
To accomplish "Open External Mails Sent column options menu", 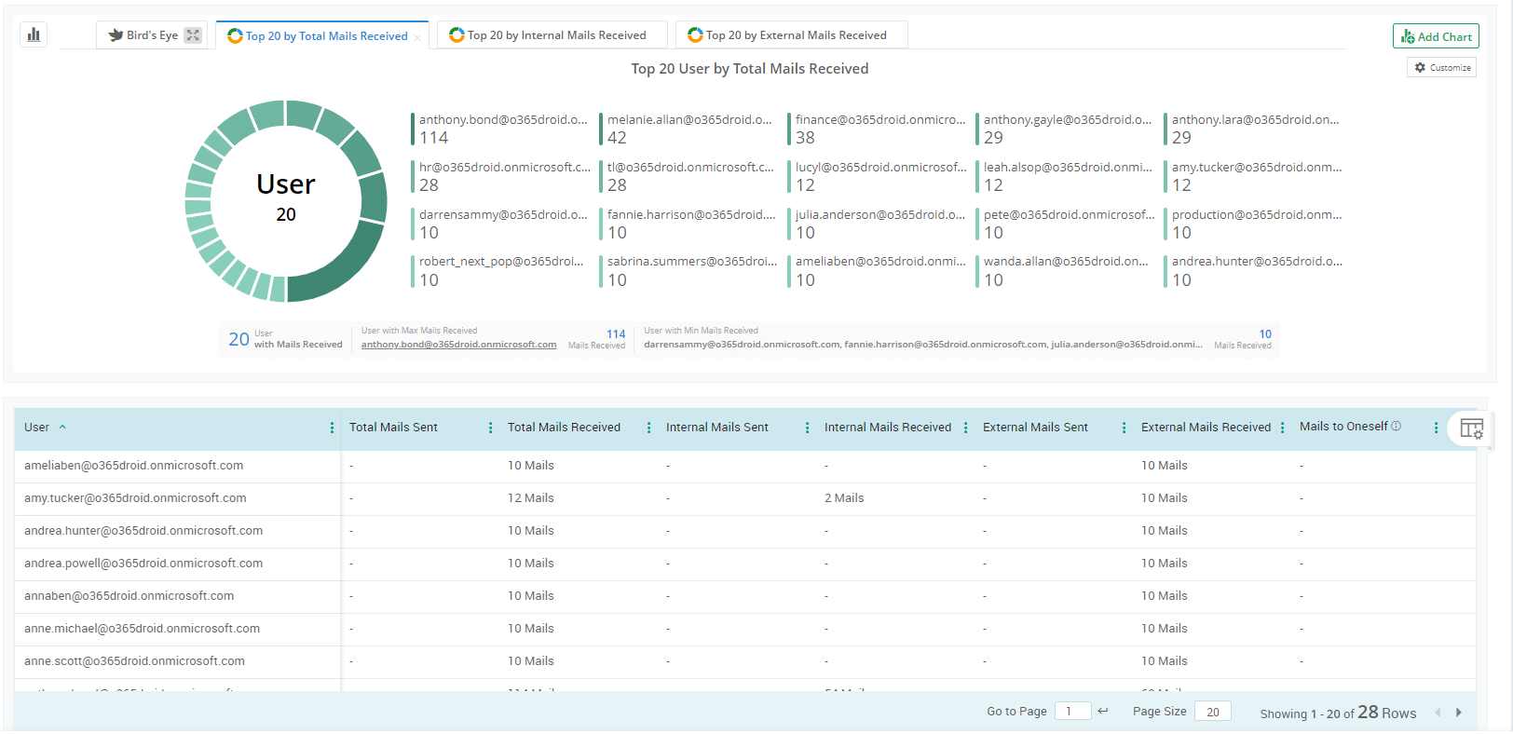I will [x=1124, y=428].
